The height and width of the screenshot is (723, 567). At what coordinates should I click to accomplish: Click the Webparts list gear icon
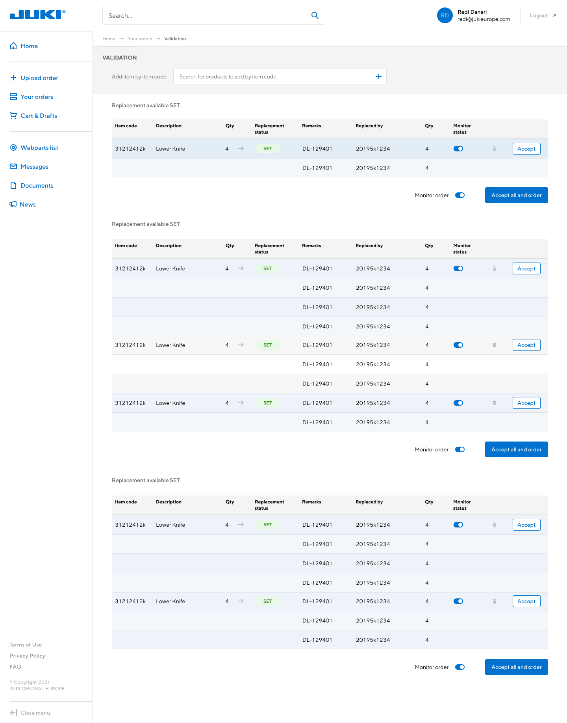tap(13, 147)
